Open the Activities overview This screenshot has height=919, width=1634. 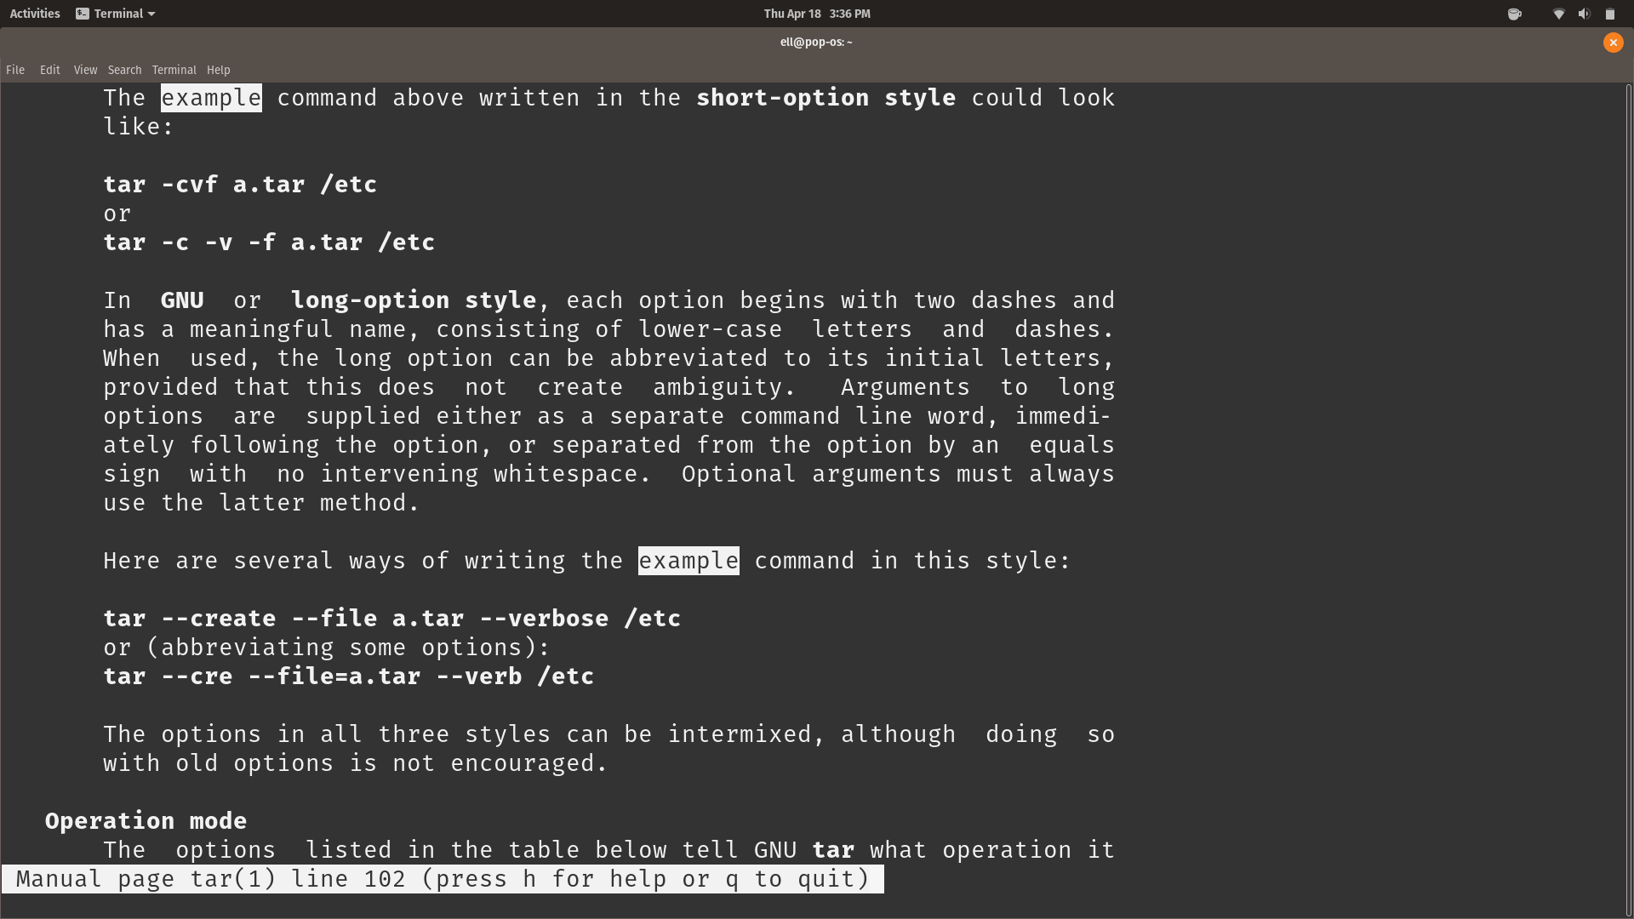tap(35, 14)
